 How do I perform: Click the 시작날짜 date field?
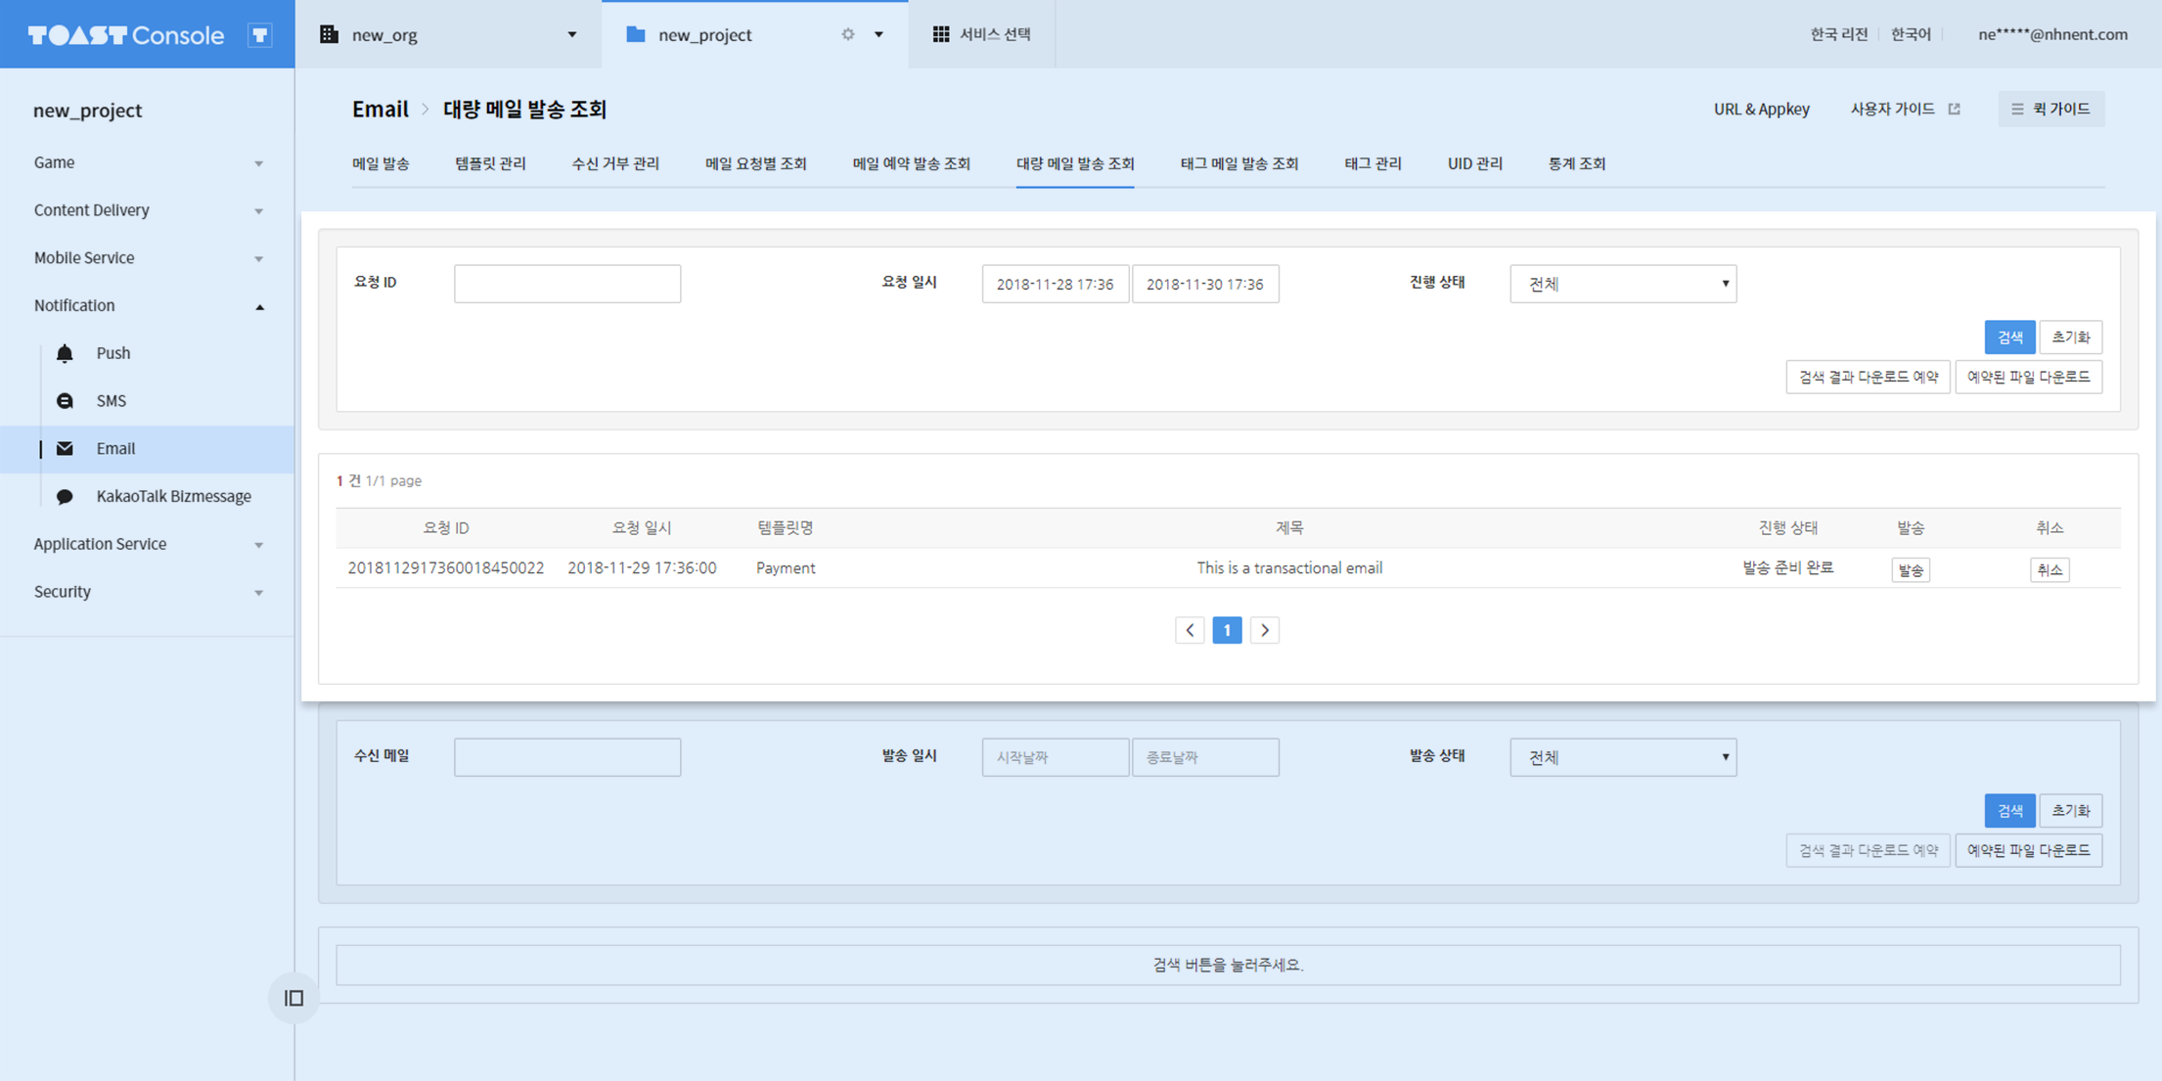click(1056, 757)
